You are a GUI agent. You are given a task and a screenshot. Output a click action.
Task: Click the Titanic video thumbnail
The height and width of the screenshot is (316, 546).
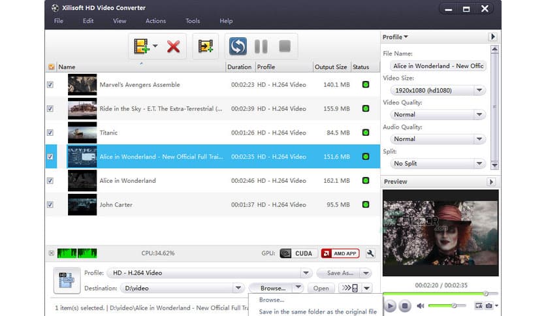[82, 133]
